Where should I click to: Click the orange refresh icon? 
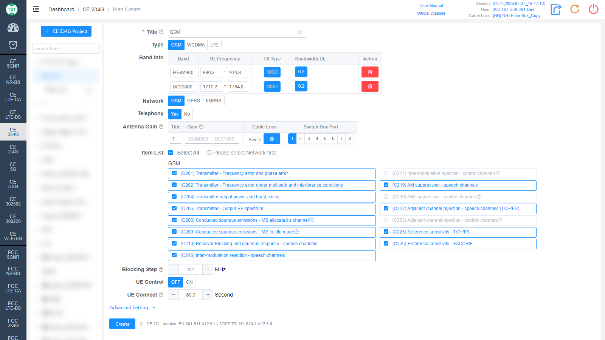(x=575, y=9)
